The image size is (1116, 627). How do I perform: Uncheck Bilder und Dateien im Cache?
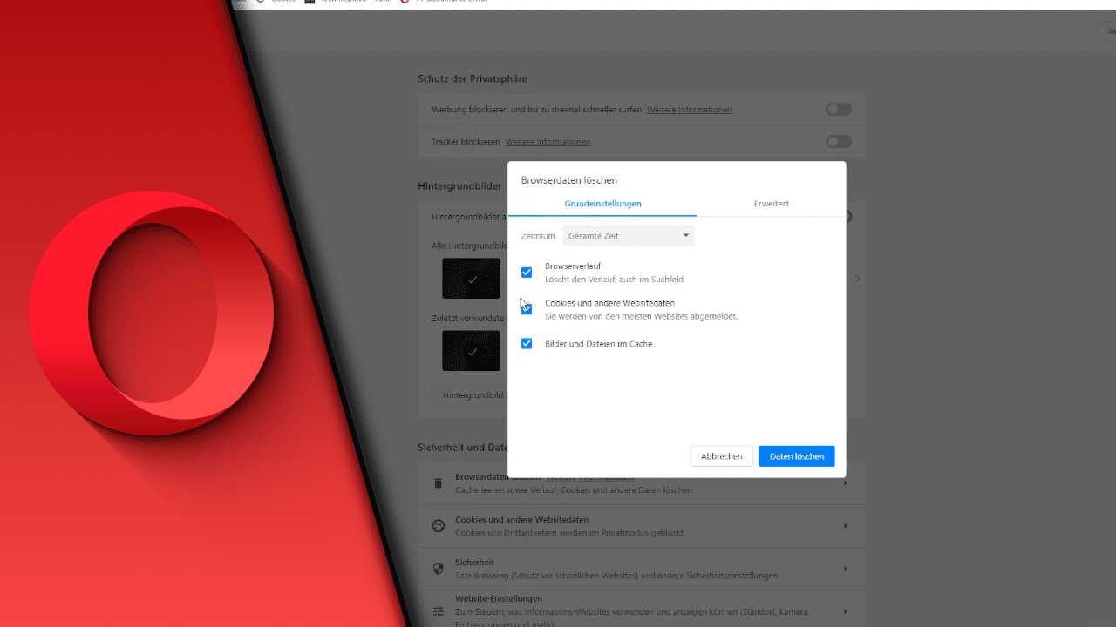click(x=527, y=344)
